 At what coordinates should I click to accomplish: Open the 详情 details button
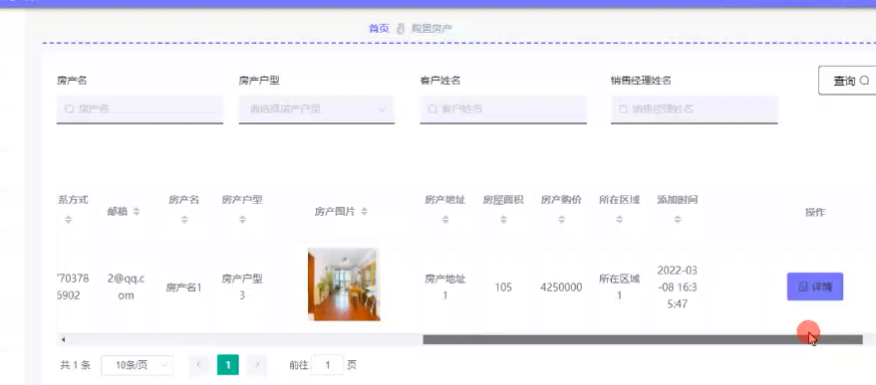click(x=815, y=287)
